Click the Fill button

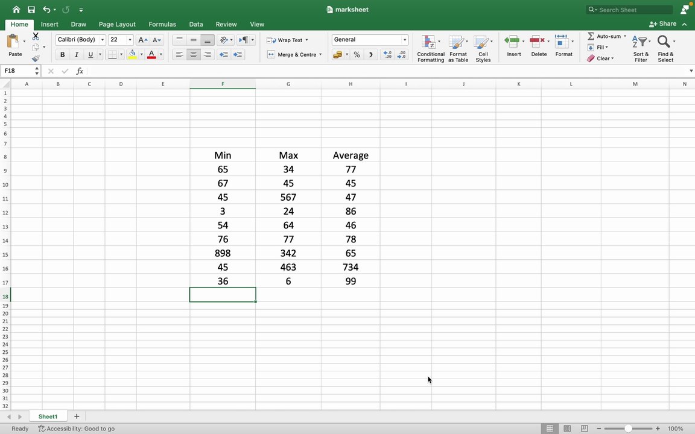(x=597, y=48)
